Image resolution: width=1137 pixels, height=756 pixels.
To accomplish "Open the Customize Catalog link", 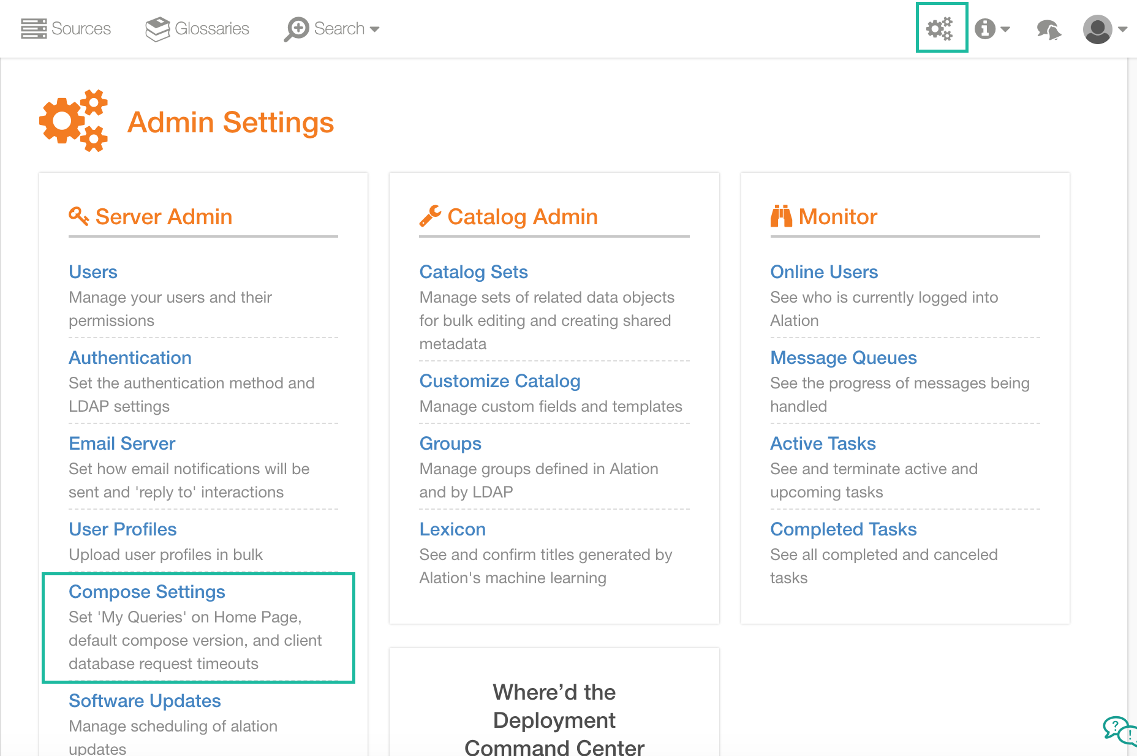I will 500,381.
